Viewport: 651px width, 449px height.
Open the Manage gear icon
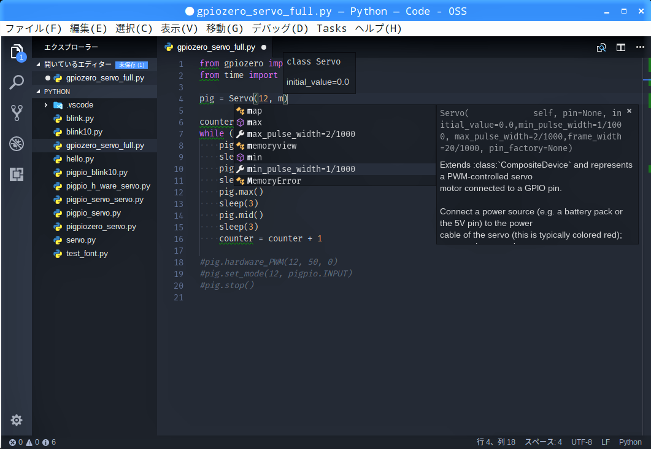(x=17, y=420)
